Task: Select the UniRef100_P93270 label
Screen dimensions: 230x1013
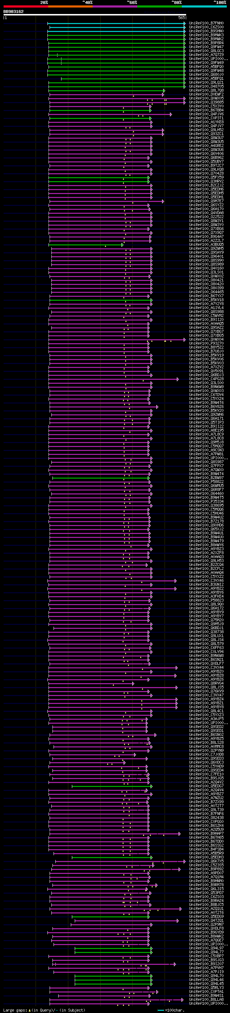Action: tap(206, 343)
